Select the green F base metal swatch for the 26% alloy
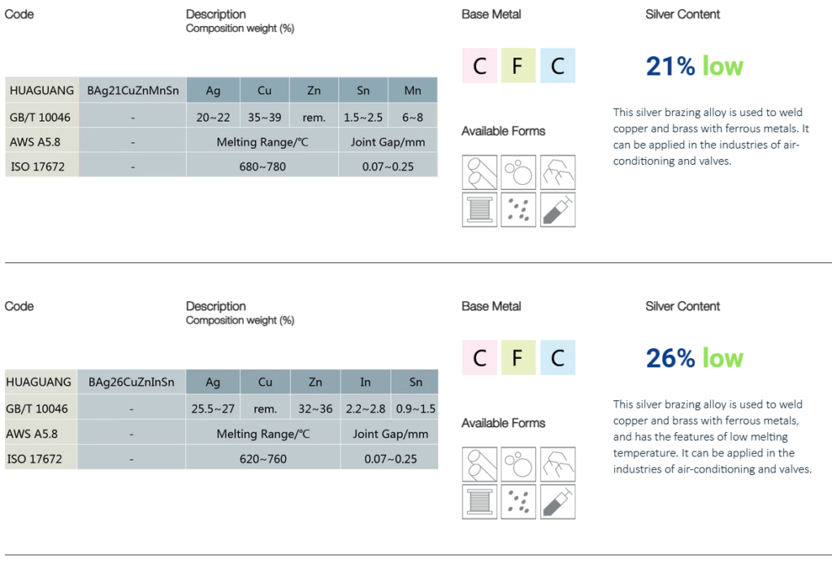The image size is (832, 570). coord(518,358)
